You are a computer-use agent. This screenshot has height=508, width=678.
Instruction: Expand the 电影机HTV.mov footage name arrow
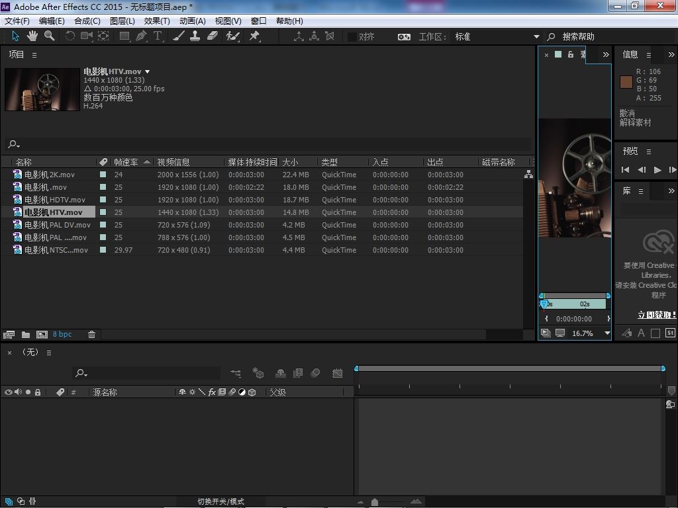coord(147,71)
